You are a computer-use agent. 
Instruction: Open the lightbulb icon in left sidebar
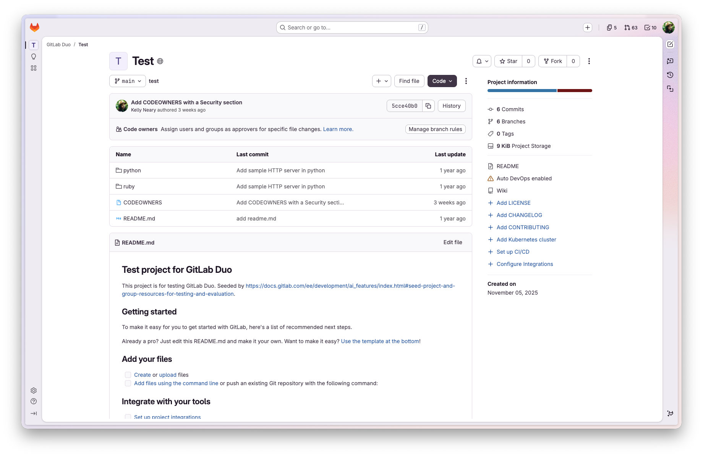pos(34,57)
